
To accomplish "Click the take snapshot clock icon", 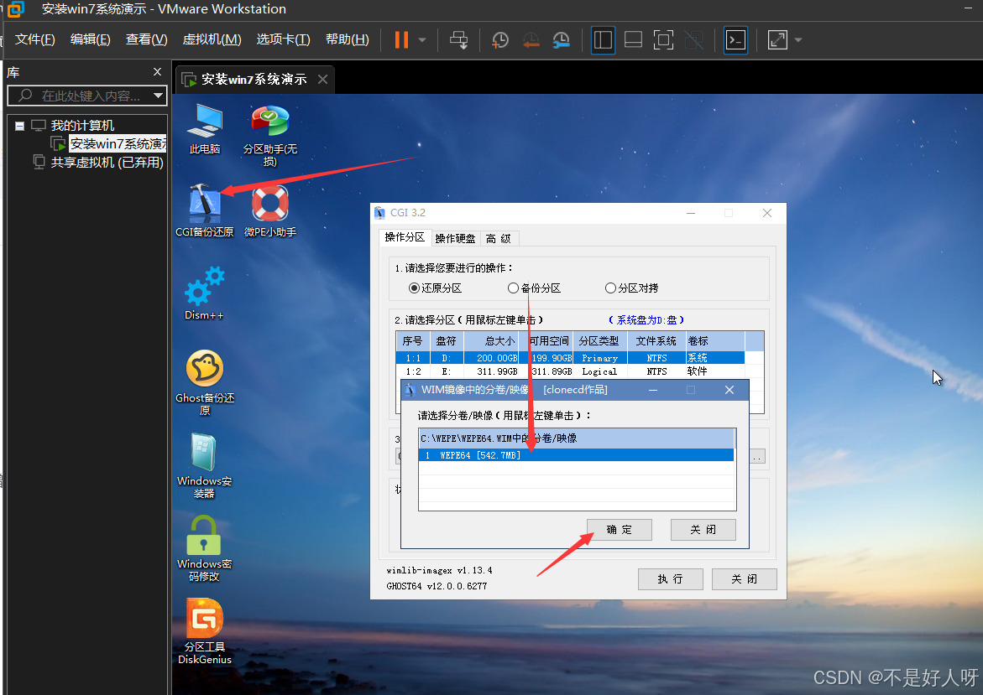I will (500, 40).
